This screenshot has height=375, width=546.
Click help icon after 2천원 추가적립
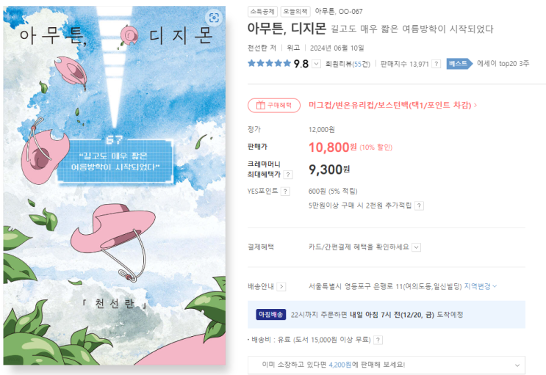pos(419,206)
